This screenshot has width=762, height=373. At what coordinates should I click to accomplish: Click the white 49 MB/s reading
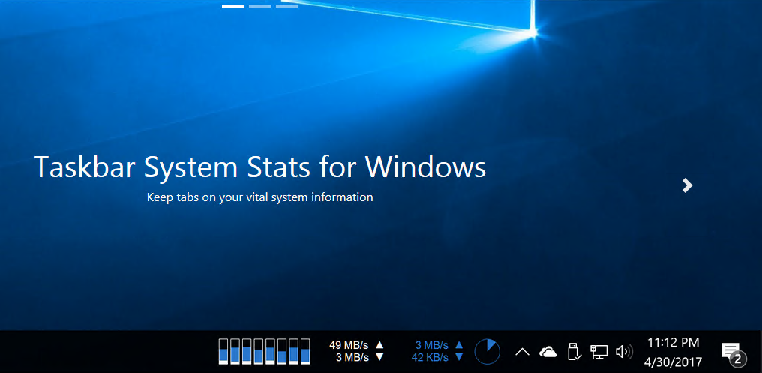coord(349,345)
